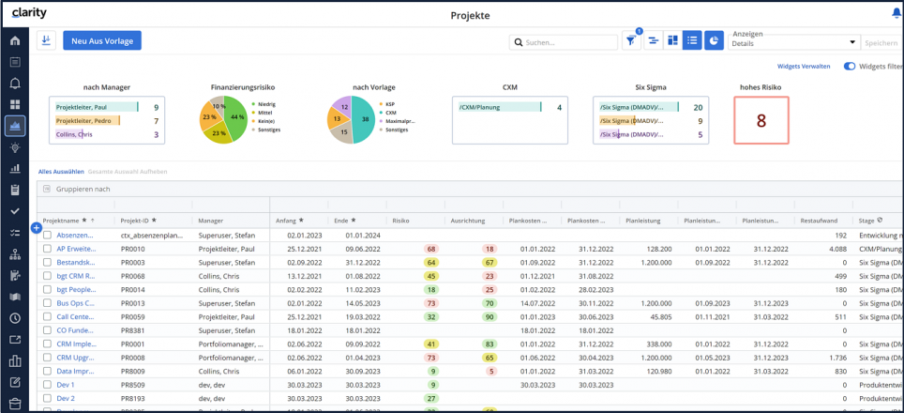Screen dimensions: 904x413
Task: Open the external-link arrow sidebar icon
Action: pyautogui.click(x=15, y=339)
